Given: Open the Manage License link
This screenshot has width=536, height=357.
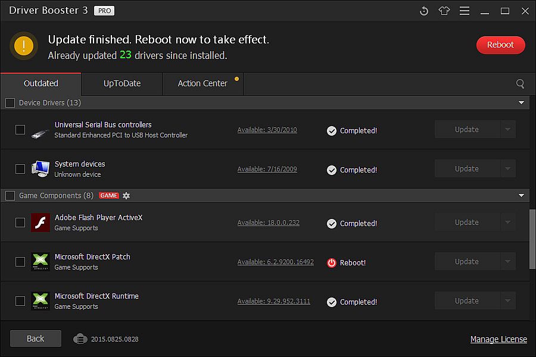Looking at the screenshot, I should coord(498,339).
